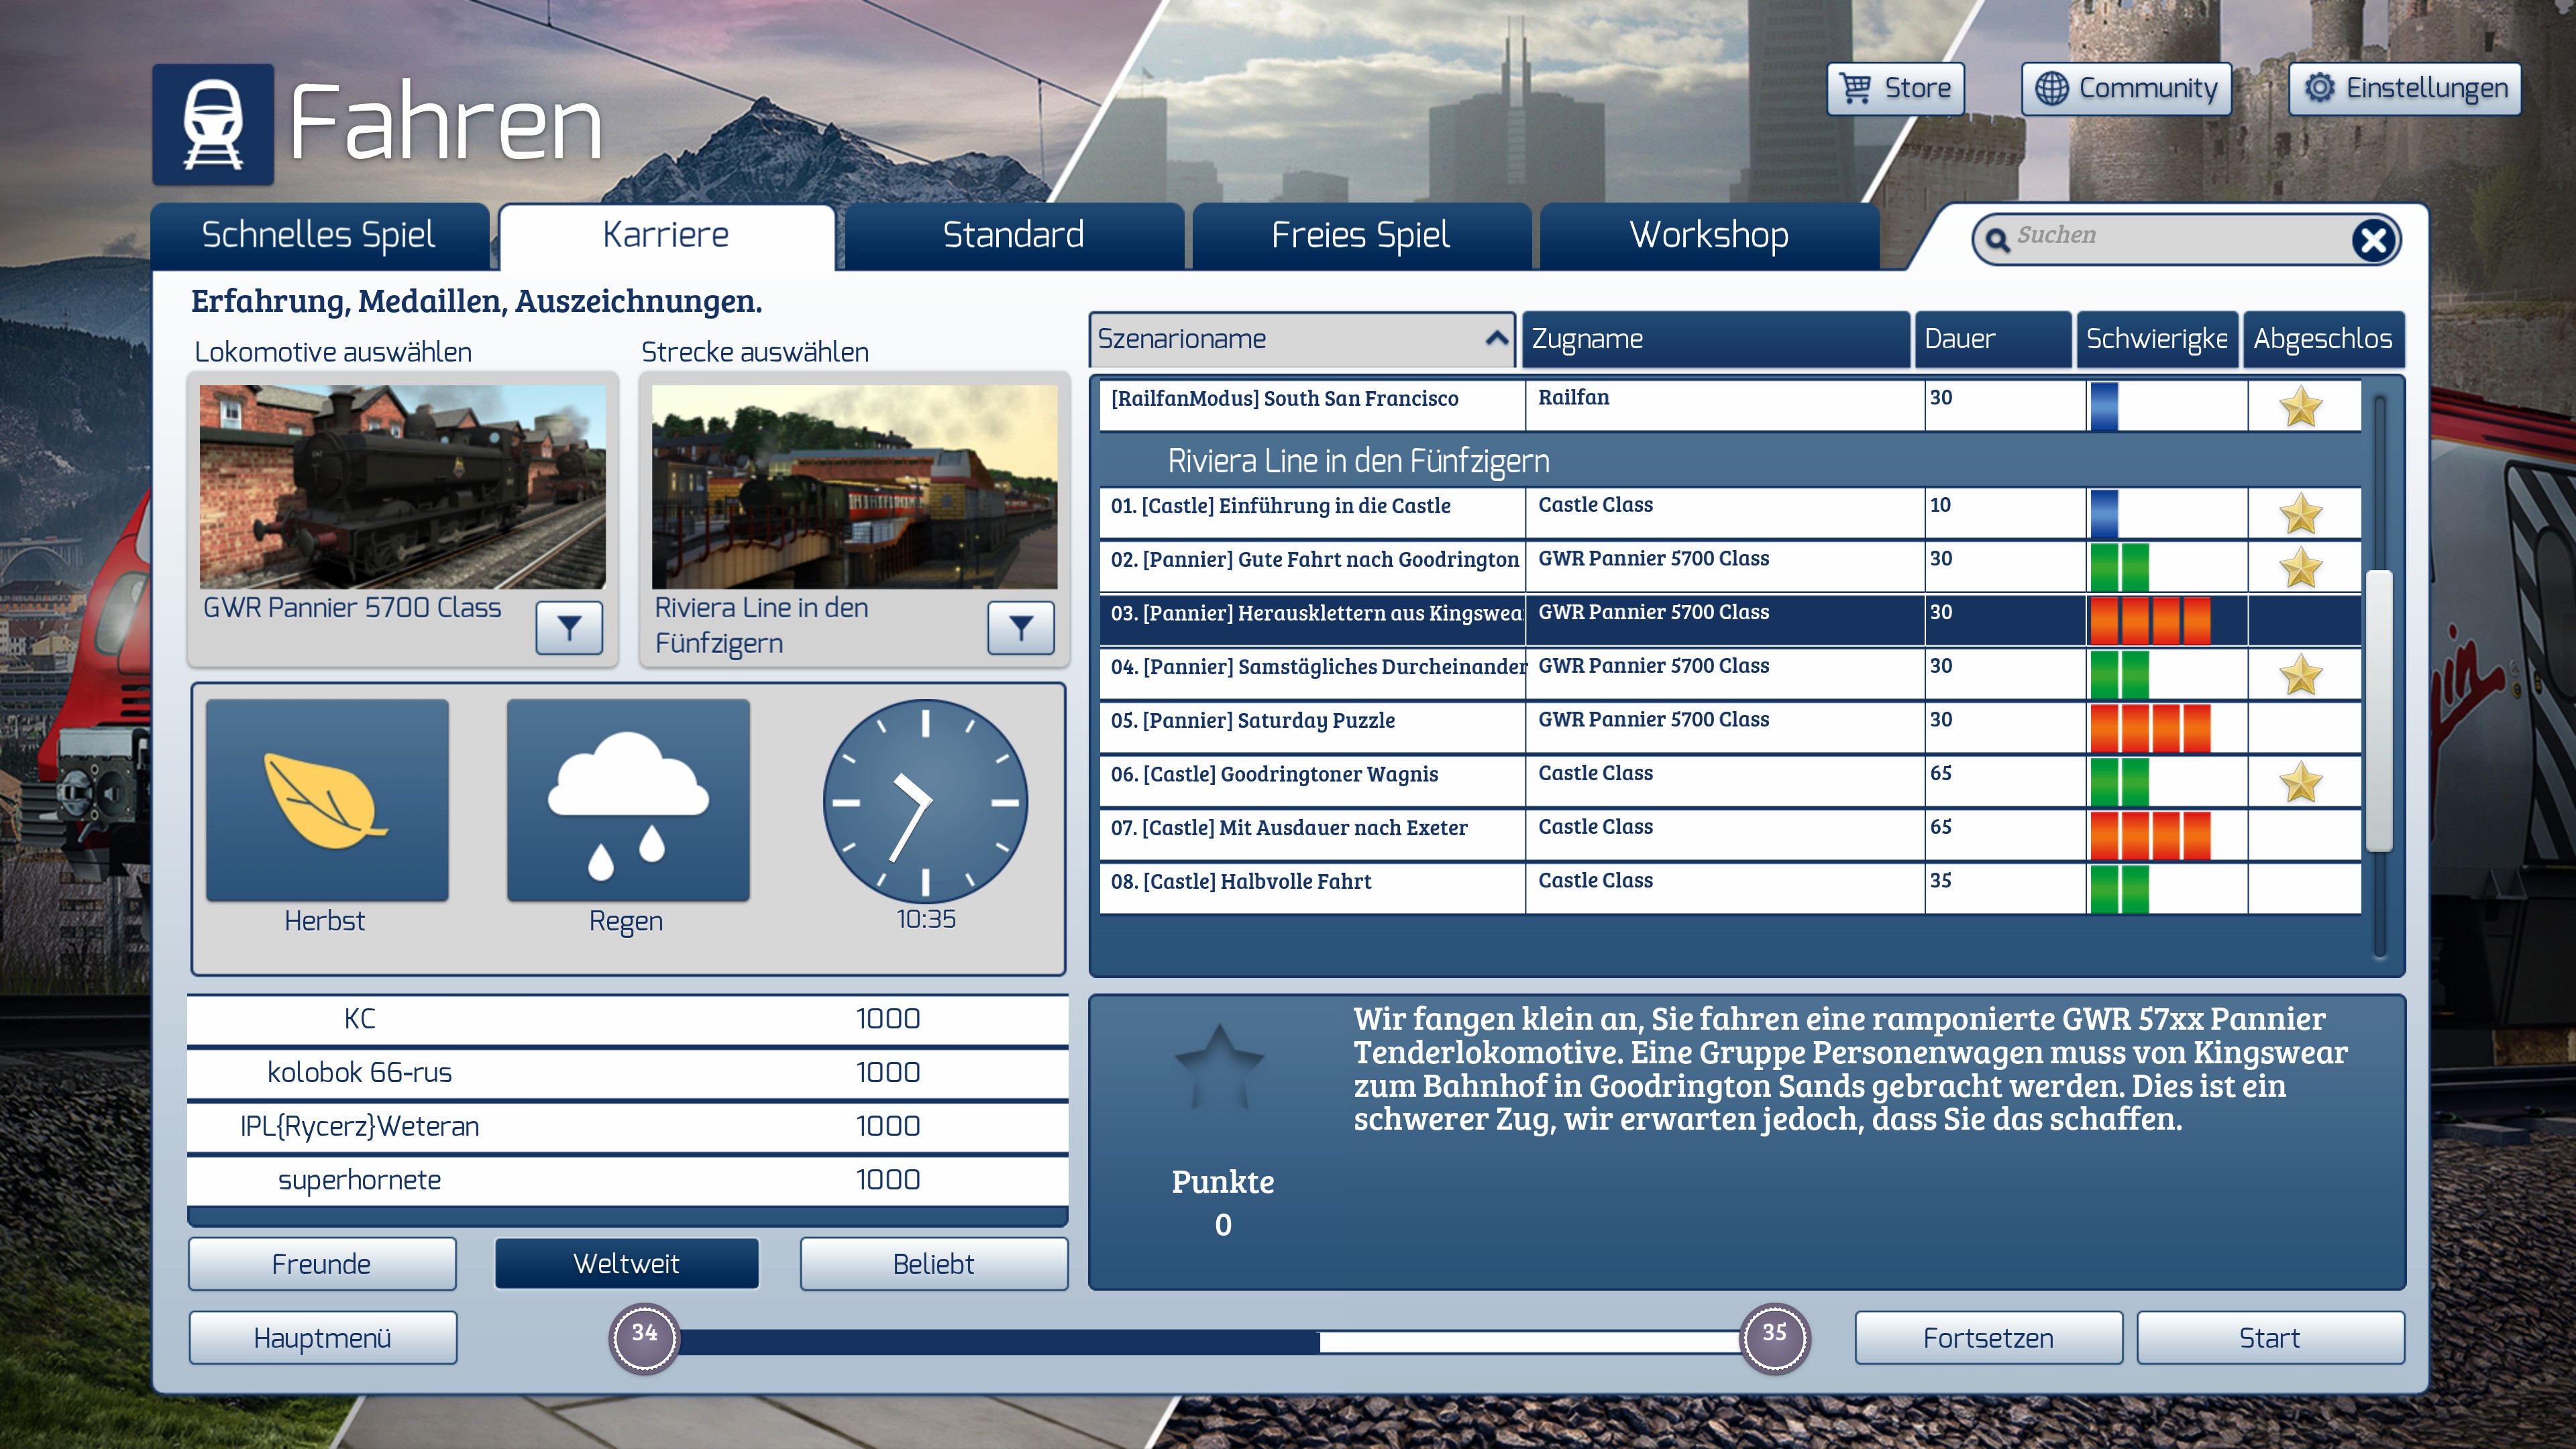Open the Schnelles Spiel tab

point(318,236)
